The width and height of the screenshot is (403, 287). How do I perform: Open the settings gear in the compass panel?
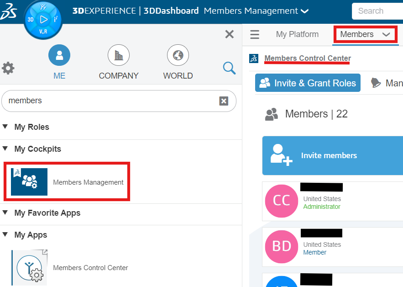tap(8, 68)
